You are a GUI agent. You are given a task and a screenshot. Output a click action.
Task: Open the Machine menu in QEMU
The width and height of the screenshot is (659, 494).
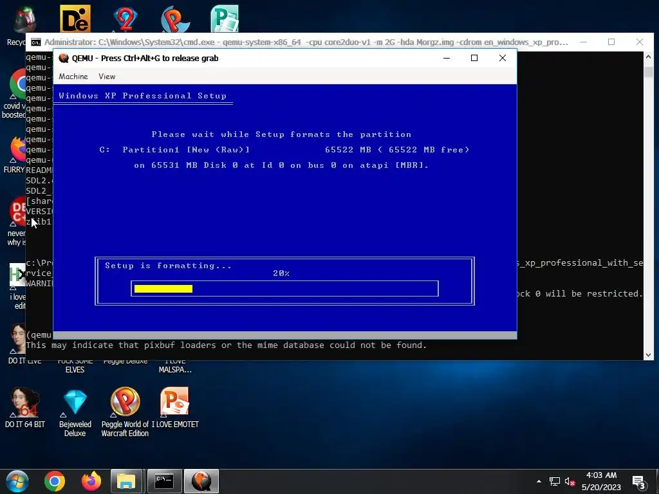coord(73,77)
